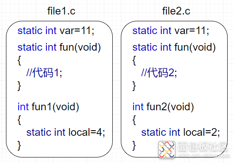Click 'static int fun(void)' in file2.c
Image resolution: width=234 pixels, height=163 pixels.
click(x=174, y=48)
